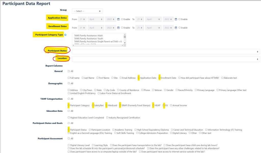Check the Full name column checkbox
261x153 pixels.
point(69,78)
